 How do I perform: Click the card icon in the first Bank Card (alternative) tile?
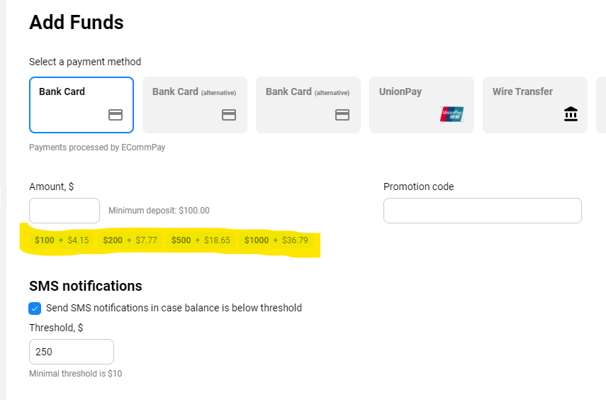(229, 115)
